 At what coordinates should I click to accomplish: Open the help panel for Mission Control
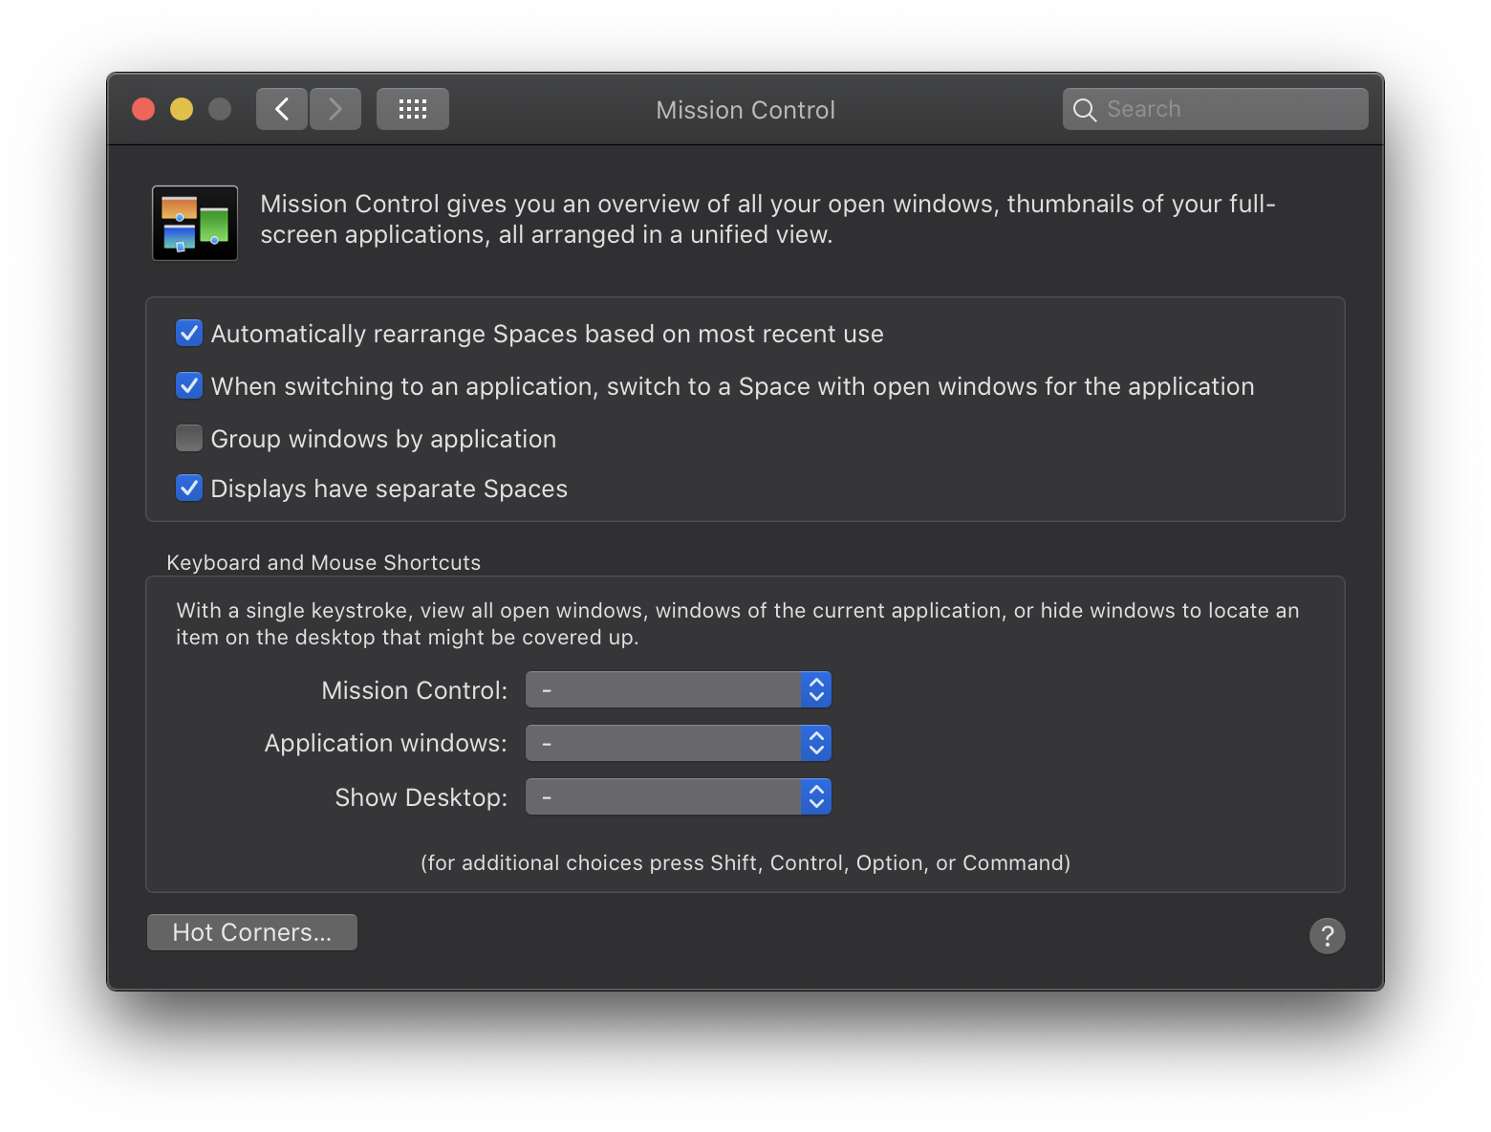pyautogui.click(x=1327, y=935)
